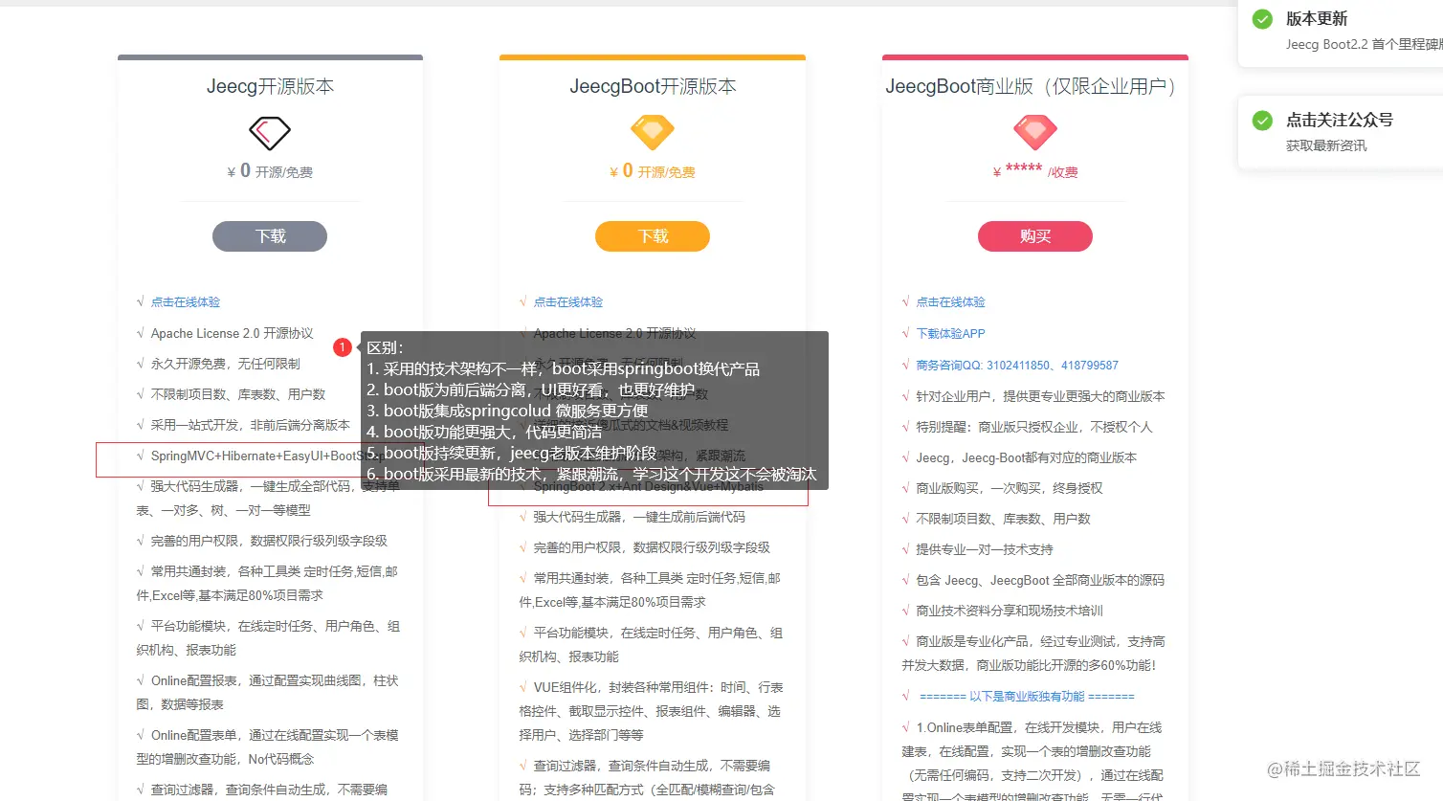
Task: Open the 下载体验APP link
Action: coord(951,334)
